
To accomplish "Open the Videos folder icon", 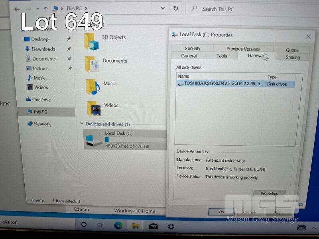I will (94, 108).
